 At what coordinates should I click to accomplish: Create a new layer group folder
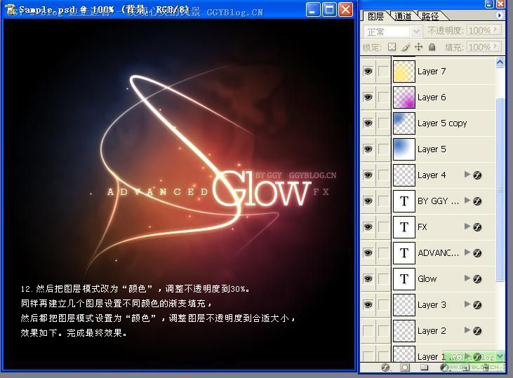[424, 367]
